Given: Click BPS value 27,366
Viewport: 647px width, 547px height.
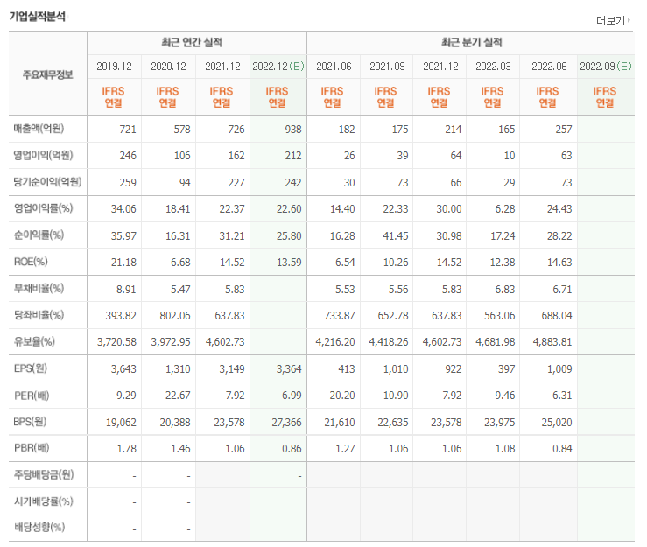Looking at the screenshot, I should pos(286,423).
